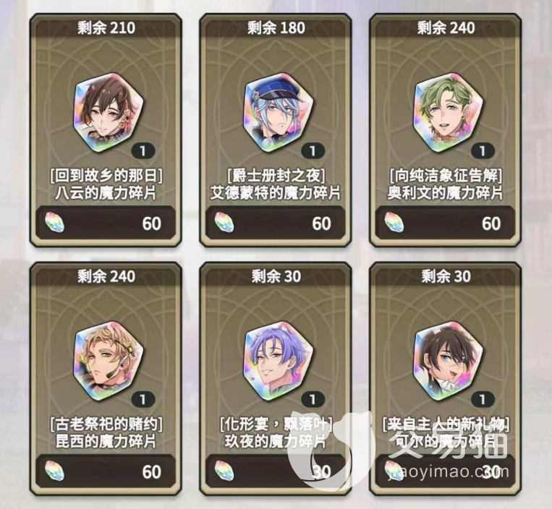Select the brown-haired 八云 shard portrait
552x509 pixels.
point(108,113)
